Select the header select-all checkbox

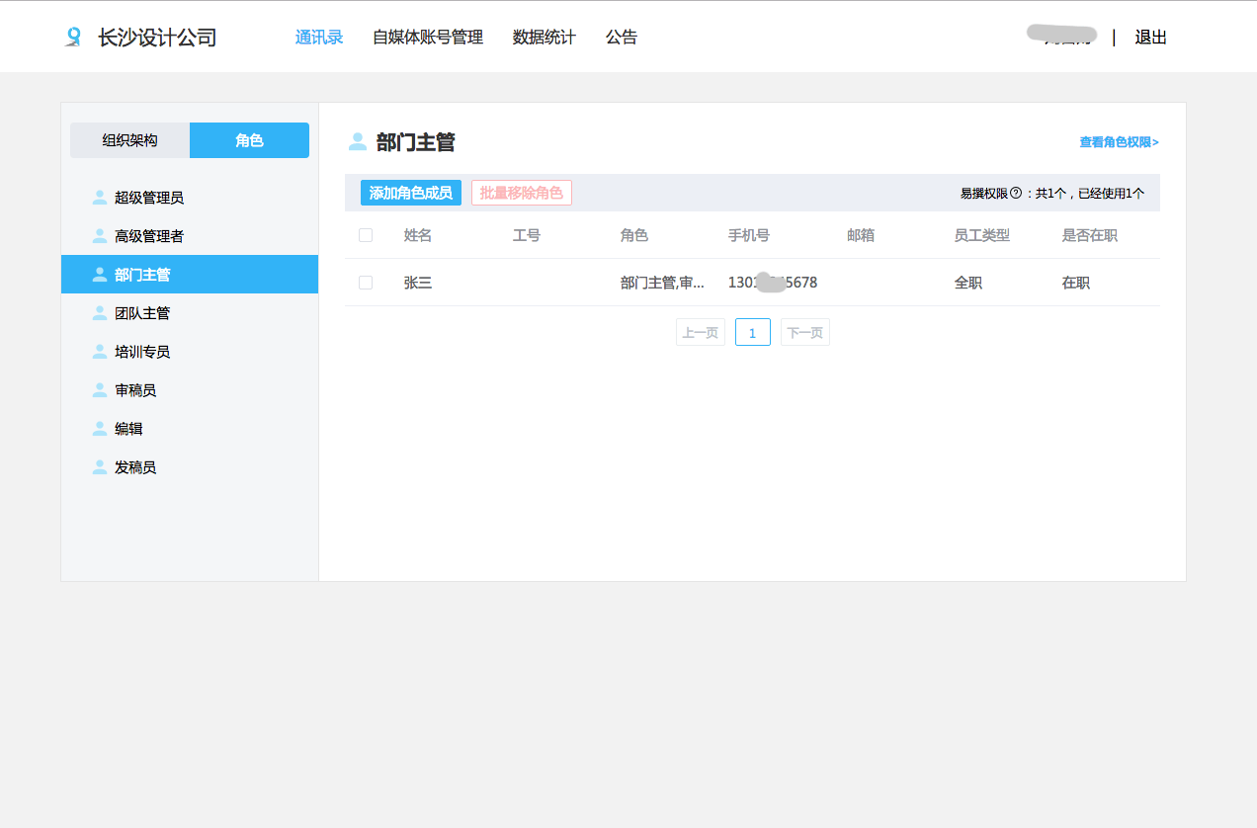[x=366, y=235]
